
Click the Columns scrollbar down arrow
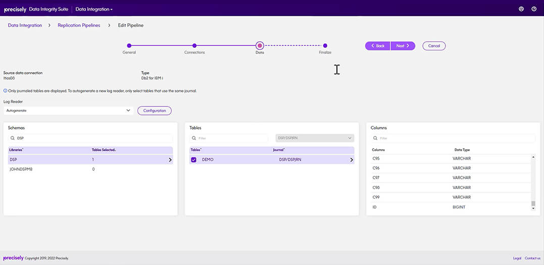click(x=533, y=208)
